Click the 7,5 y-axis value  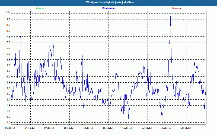(x=8, y=37)
